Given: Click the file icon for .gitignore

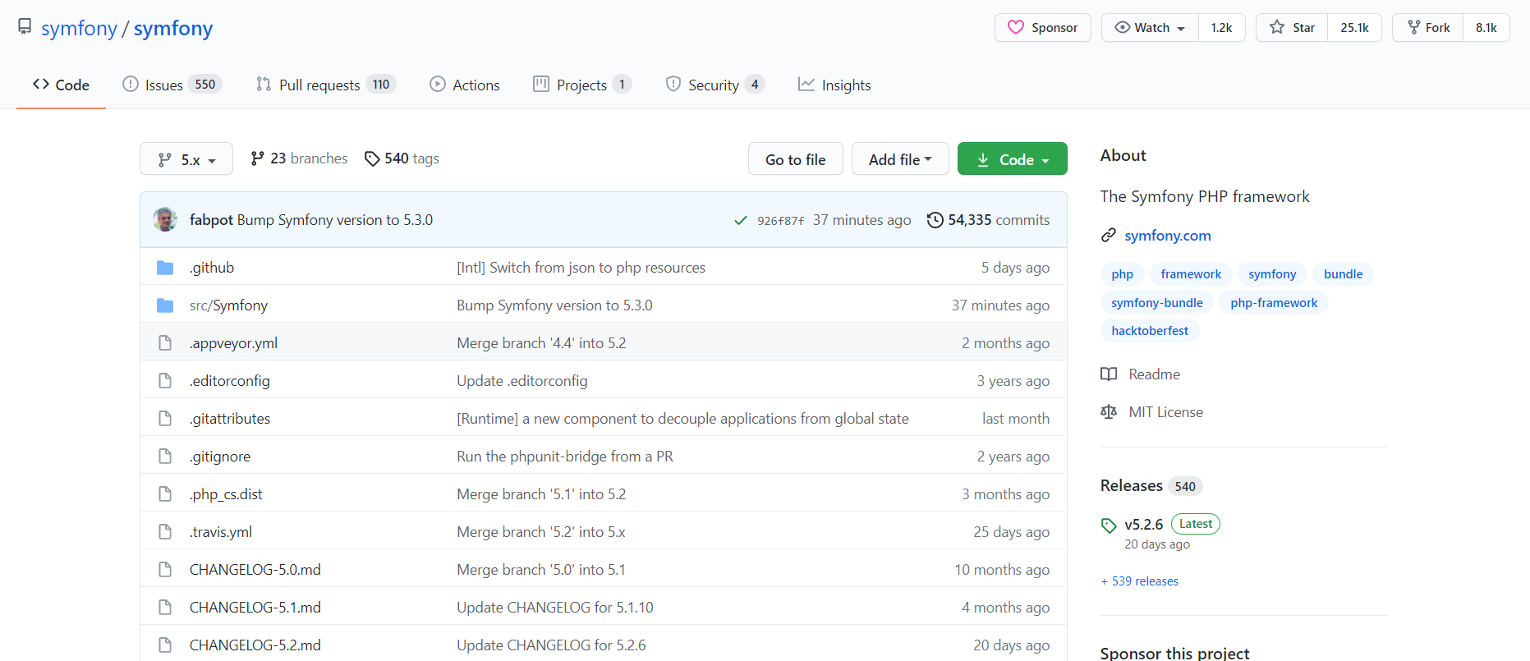Looking at the screenshot, I should (x=165, y=457).
